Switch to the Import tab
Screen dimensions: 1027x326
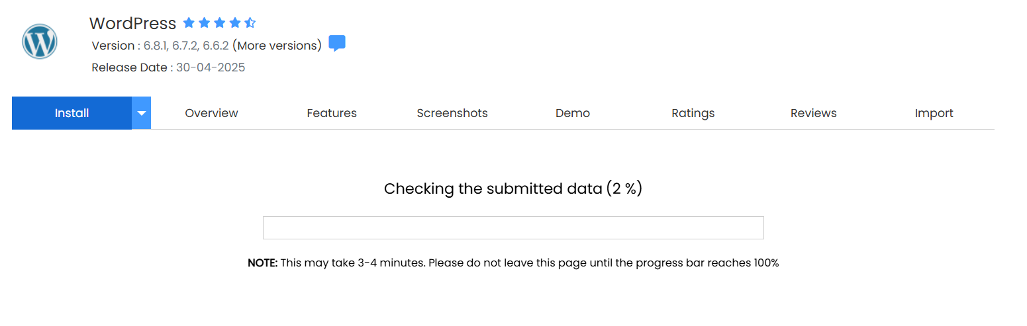[934, 113]
